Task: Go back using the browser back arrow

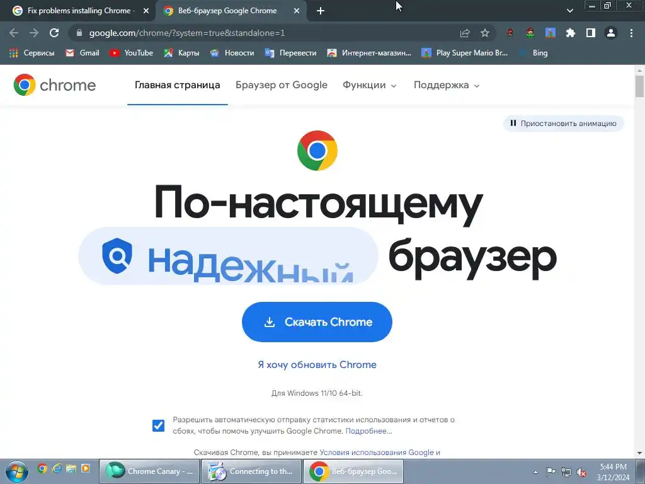Action: pos(14,33)
